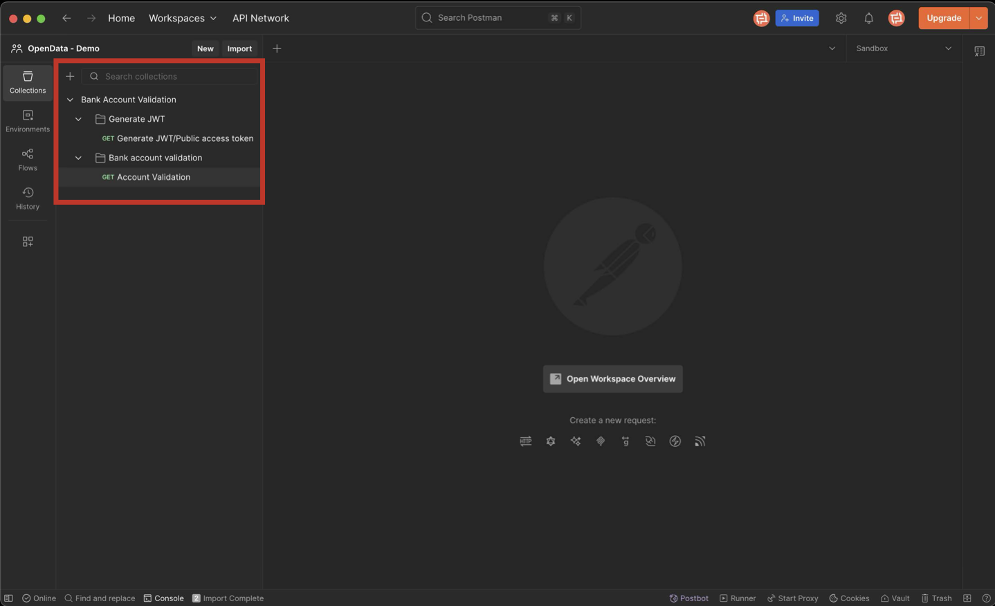Collapse the Generate JWT folder
The image size is (995, 606).
pyautogui.click(x=78, y=119)
